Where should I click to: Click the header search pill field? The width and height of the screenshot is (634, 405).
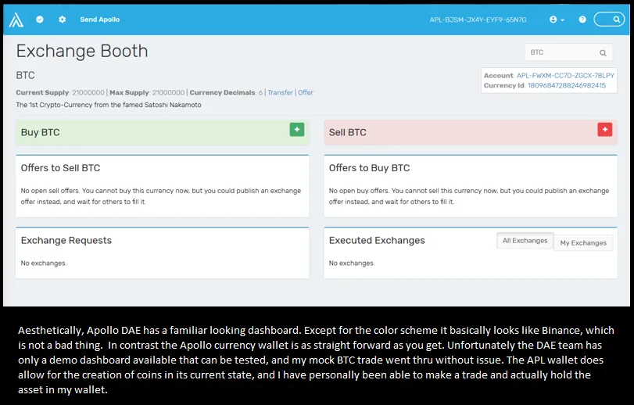(609, 20)
